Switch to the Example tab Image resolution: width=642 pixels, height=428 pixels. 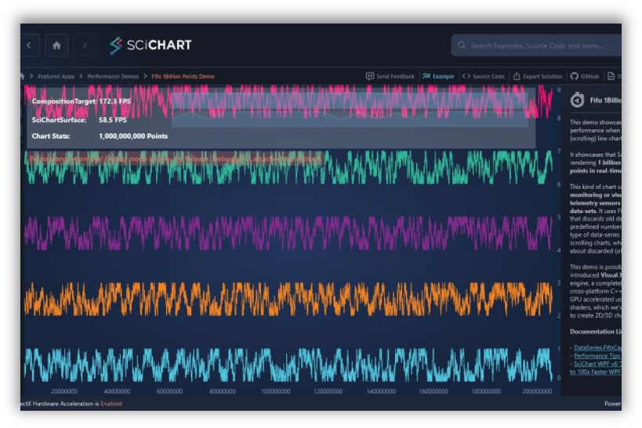tap(438, 77)
